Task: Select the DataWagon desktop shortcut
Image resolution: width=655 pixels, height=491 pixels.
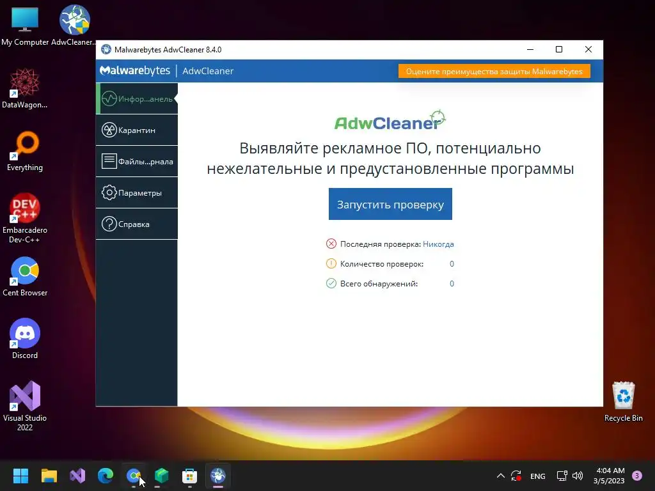Action: [25, 88]
